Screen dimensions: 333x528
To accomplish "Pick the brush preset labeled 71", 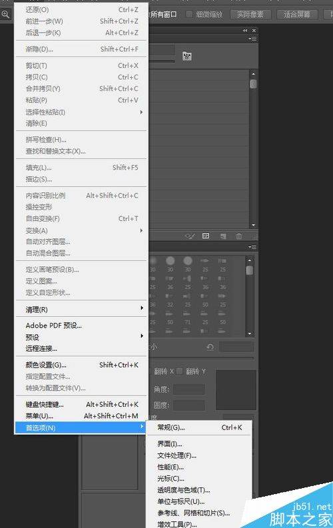I will tap(188, 318).
